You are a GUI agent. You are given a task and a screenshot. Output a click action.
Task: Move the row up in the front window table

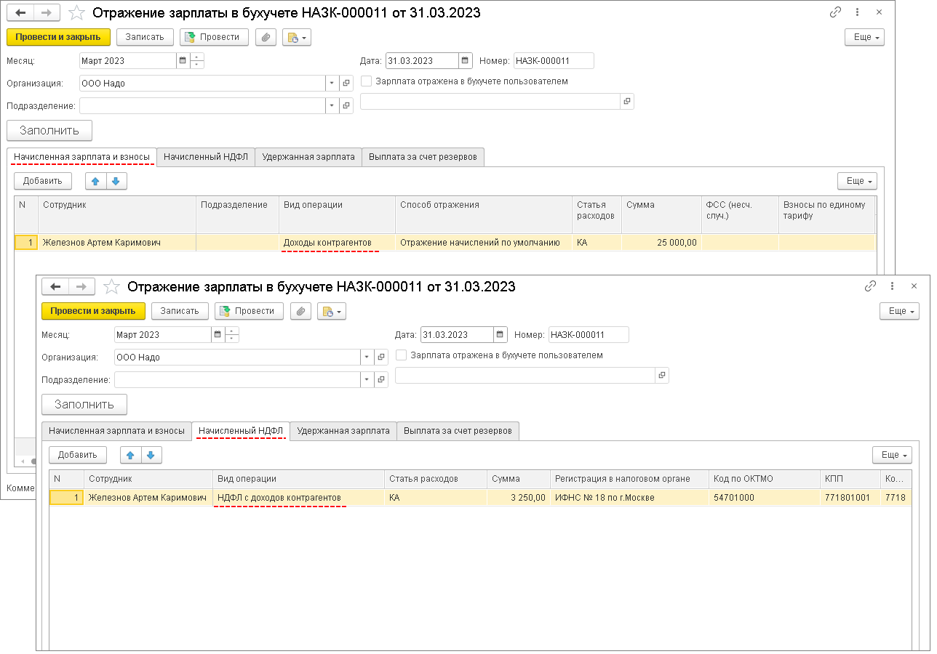click(130, 455)
